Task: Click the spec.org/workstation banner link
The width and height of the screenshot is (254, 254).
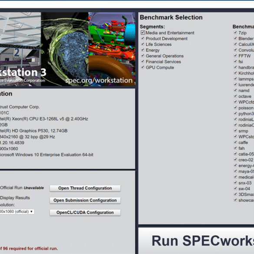Action: [x=99, y=80]
